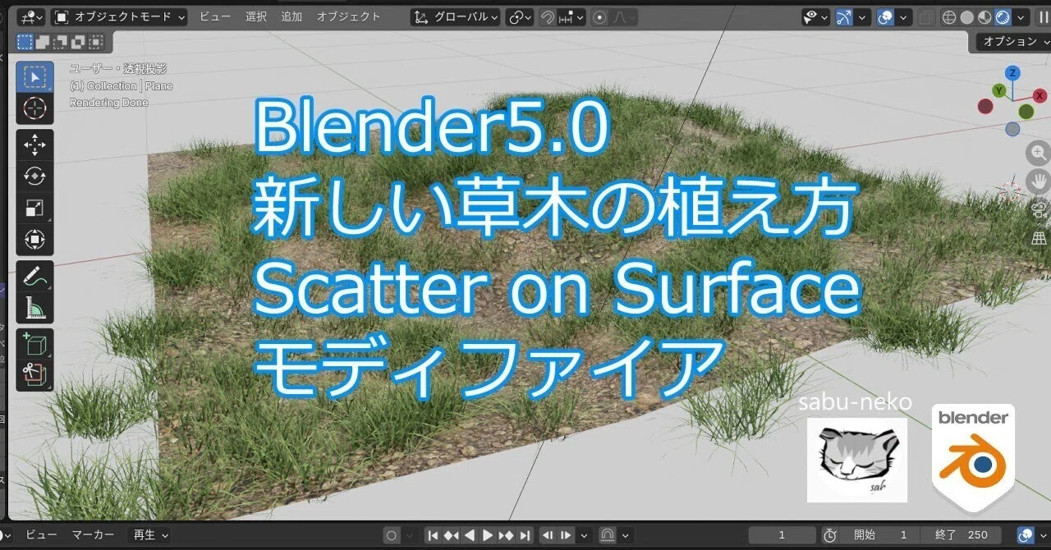Click the 開始 start frame field
Screen dimensions: 1051x550
(x=880, y=535)
